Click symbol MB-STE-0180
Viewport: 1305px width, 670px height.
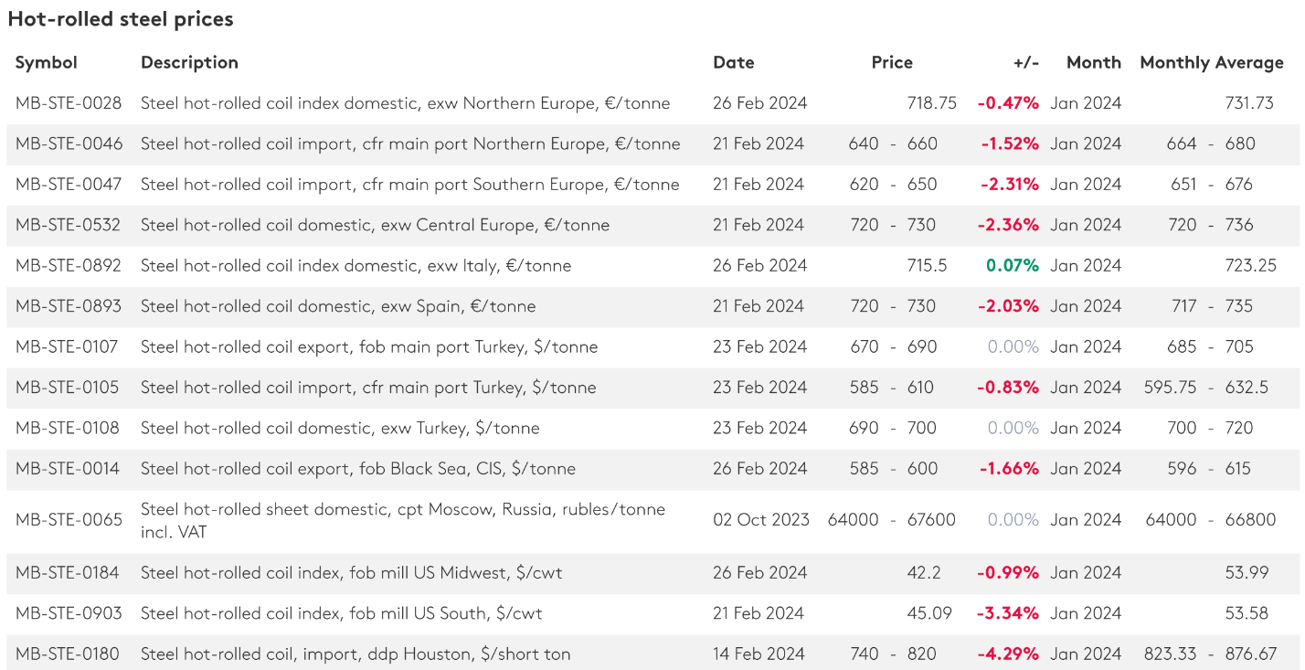(x=69, y=654)
